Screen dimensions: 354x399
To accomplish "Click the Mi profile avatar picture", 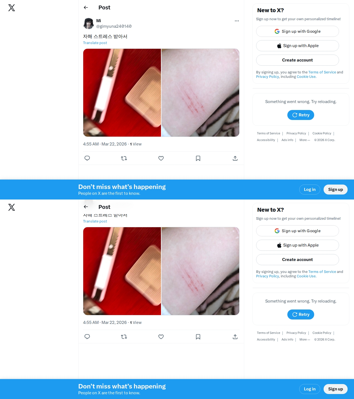I will click(88, 24).
